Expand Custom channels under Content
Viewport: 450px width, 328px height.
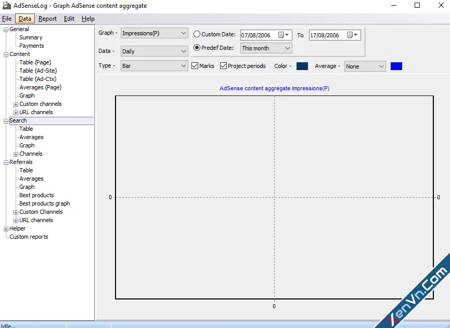16,104
